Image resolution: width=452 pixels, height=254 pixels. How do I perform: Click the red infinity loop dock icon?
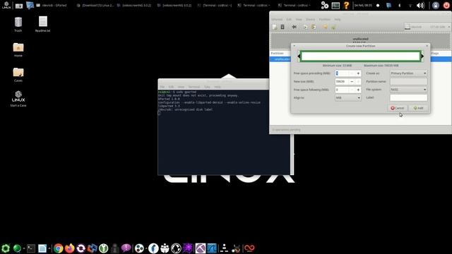(249, 248)
